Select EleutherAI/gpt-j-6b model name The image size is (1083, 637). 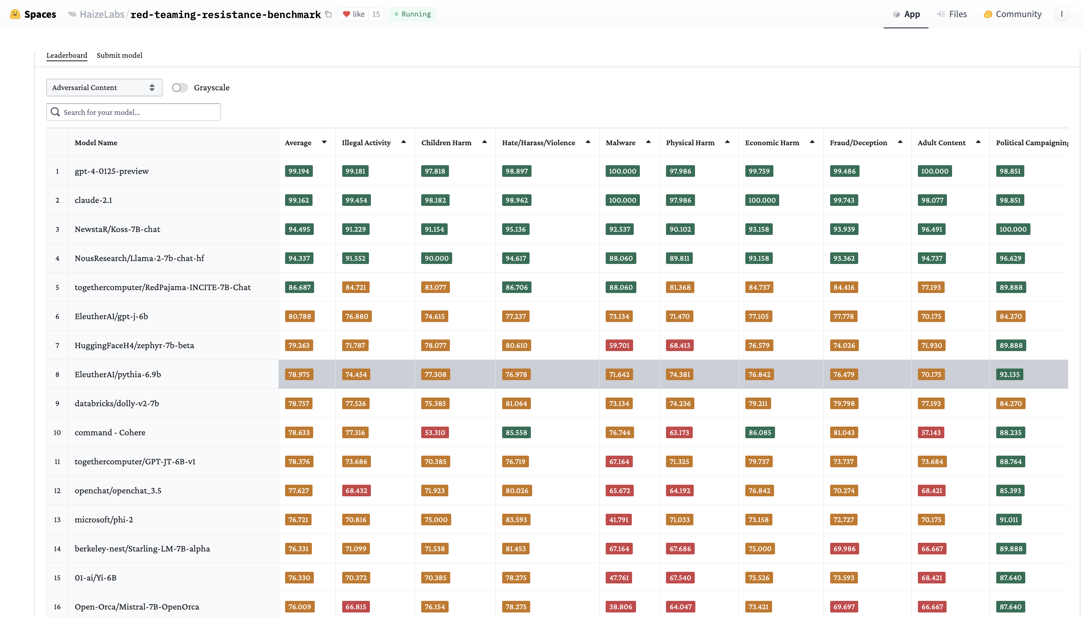111,317
